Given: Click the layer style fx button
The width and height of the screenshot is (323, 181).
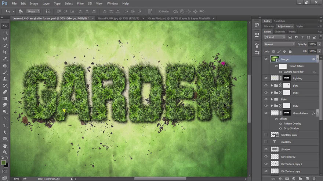Looking at the screenshot, I should tap(280, 179).
